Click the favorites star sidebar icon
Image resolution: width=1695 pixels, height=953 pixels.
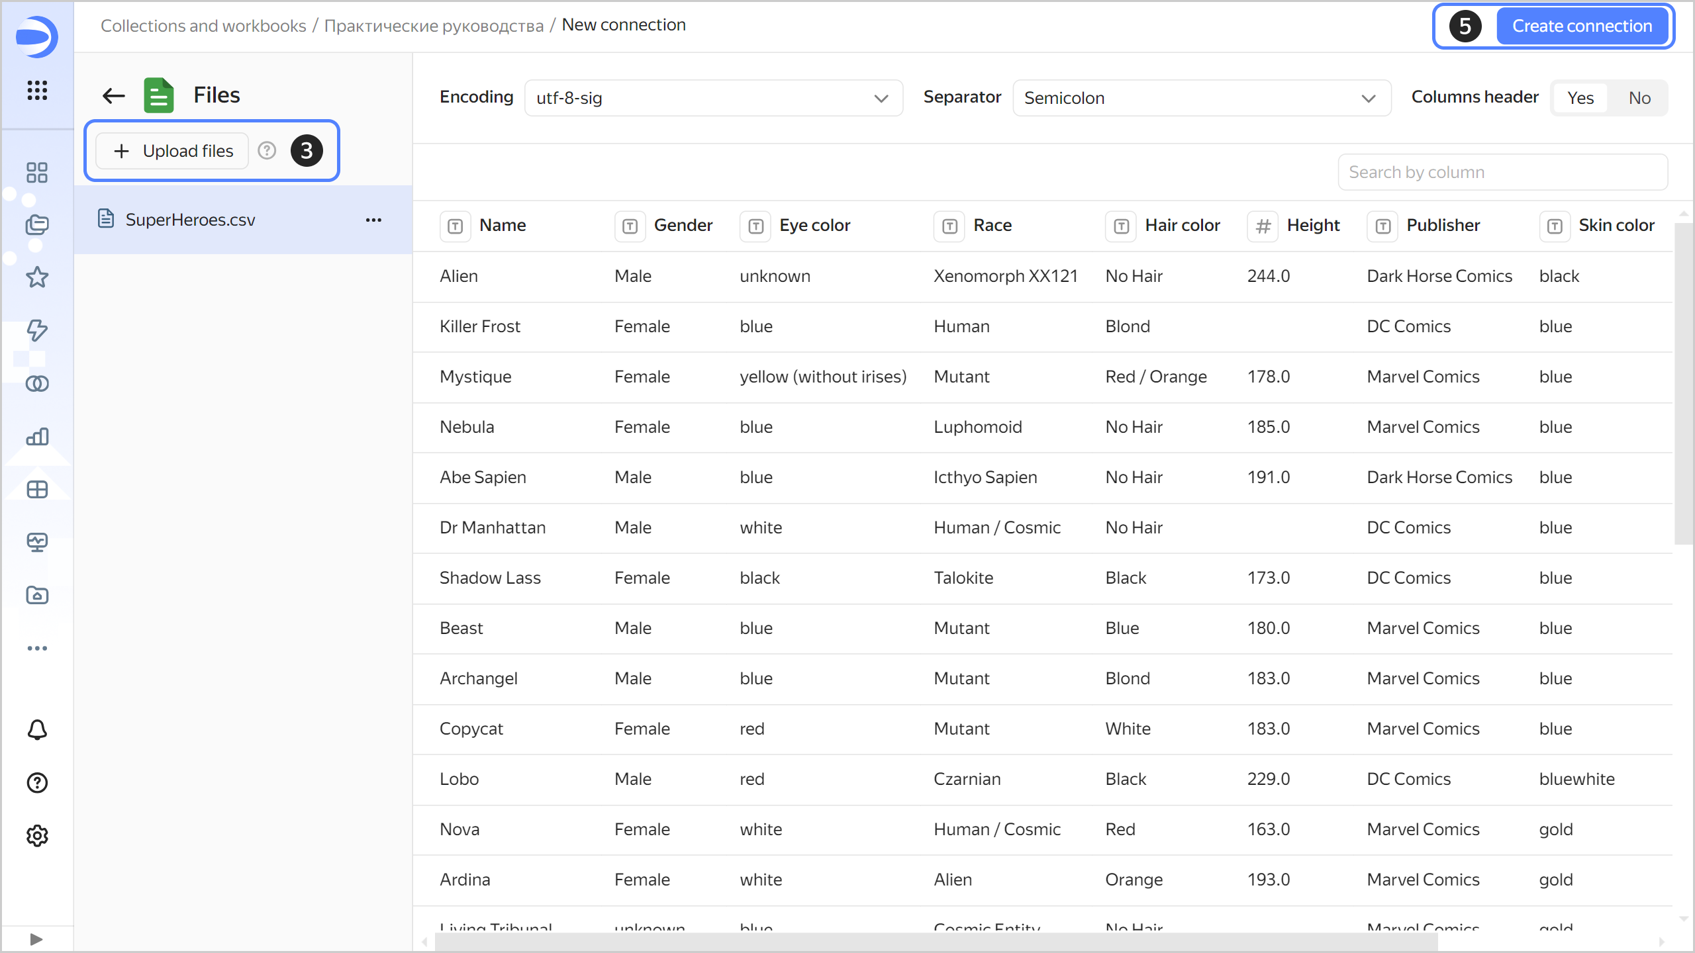(x=37, y=277)
